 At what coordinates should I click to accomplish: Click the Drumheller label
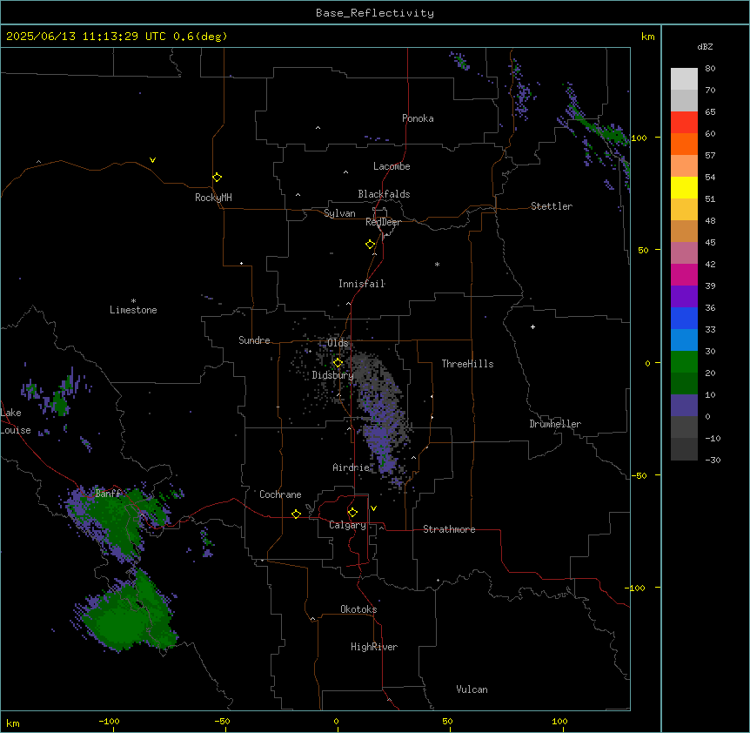click(555, 424)
